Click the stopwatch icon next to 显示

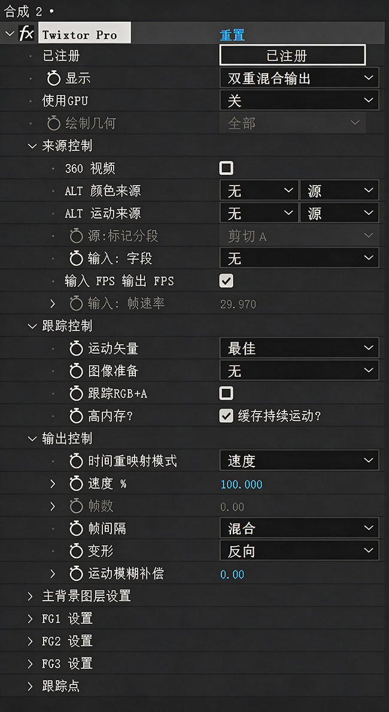point(54,78)
